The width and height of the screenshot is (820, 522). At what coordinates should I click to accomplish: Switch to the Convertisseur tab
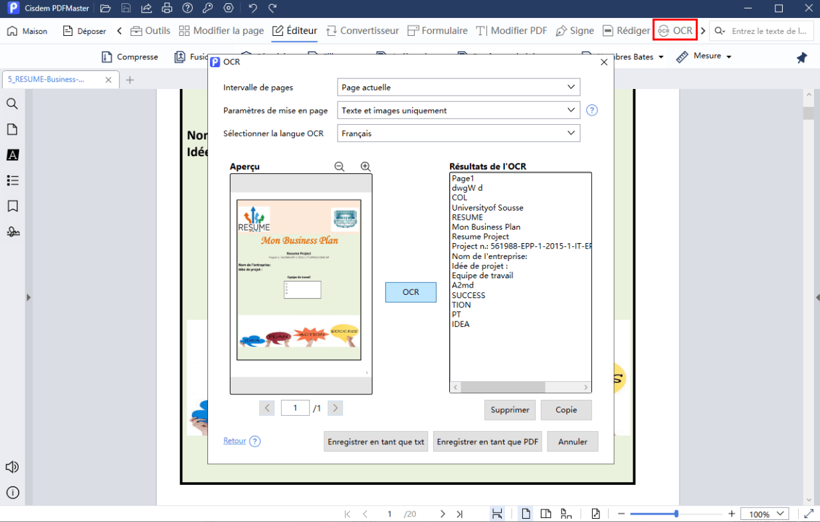[361, 31]
